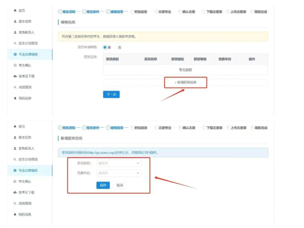The width and height of the screenshot is (304, 228).
Task: Click the 成绩查询 search icon on the 新增获奖信息 page
Action: click(15, 204)
